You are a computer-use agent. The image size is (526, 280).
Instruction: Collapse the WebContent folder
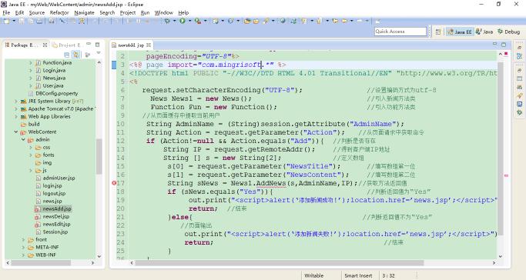tap(15, 132)
